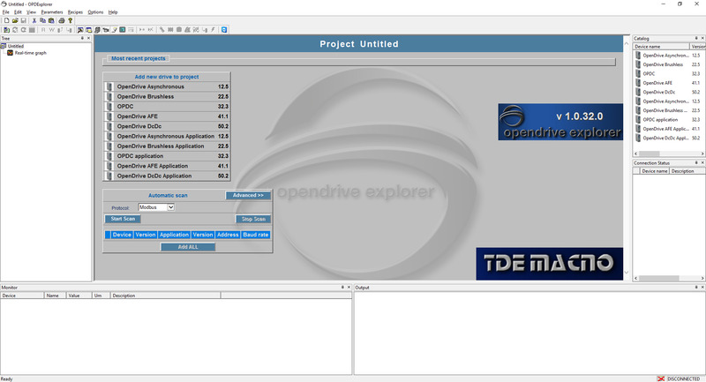Click the red DISCONNECTED status icon
The height and width of the screenshot is (382, 706).
click(660, 378)
